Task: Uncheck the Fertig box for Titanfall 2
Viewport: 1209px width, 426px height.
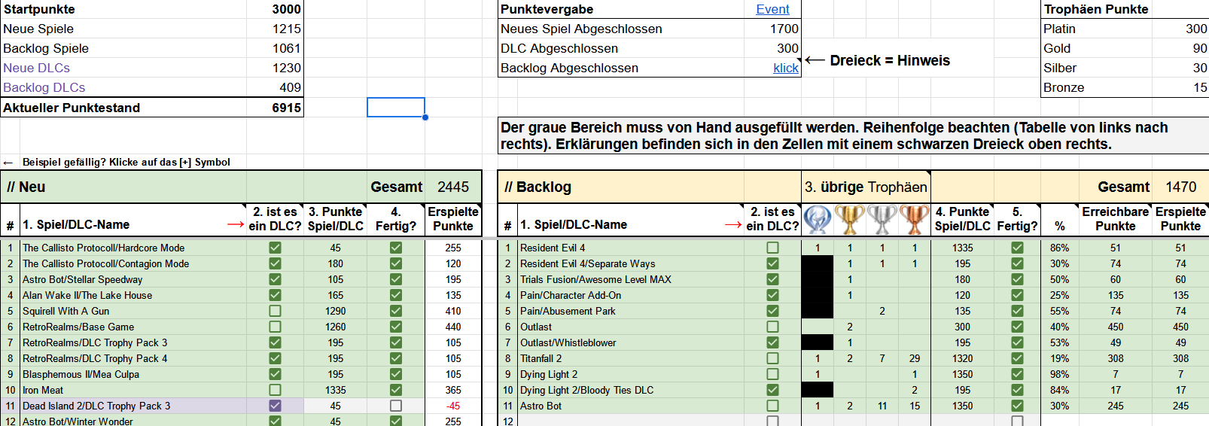Action: tap(1017, 358)
